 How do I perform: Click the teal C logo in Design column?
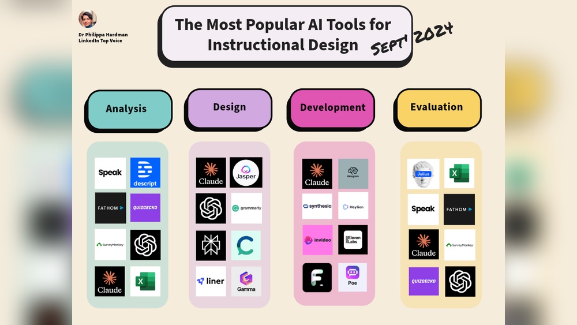tap(246, 245)
